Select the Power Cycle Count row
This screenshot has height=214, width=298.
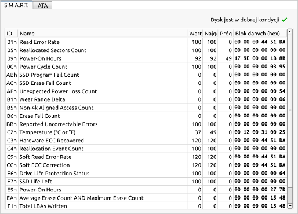[x=146, y=67]
